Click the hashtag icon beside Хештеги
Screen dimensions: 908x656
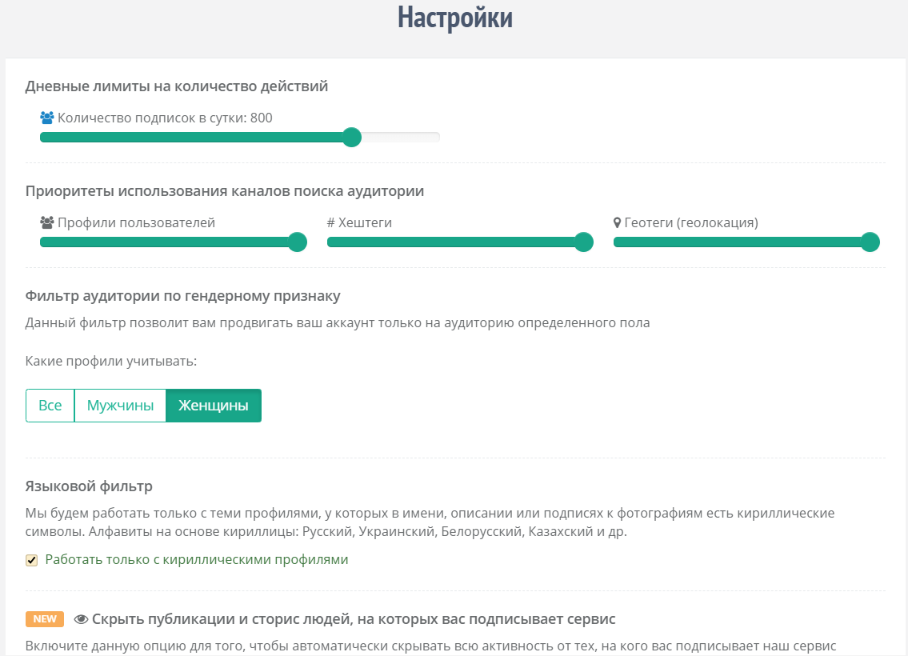tap(331, 223)
